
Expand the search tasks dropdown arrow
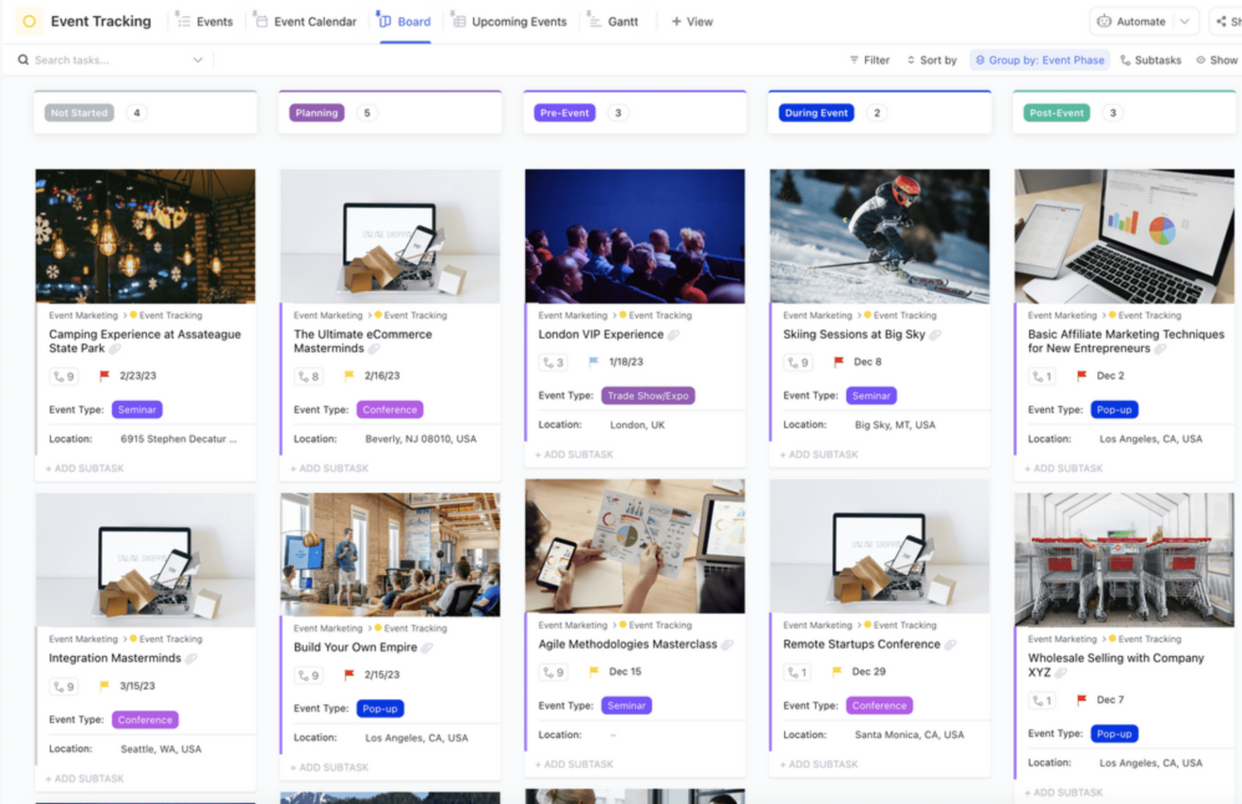197,59
